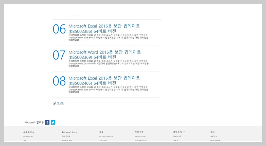Click the Microsoft Store footer heading
Screen dimensions: 266x146
[69, 132]
